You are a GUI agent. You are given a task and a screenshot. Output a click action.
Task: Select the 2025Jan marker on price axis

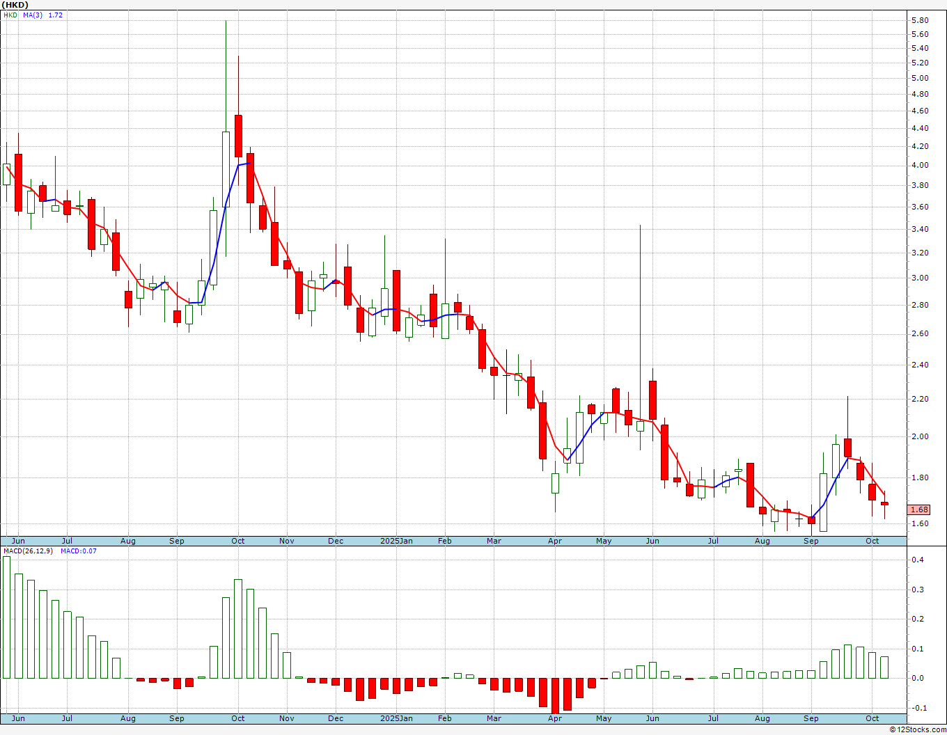point(396,541)
